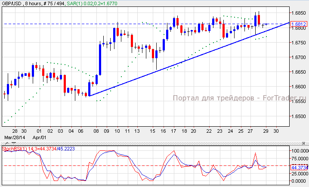Click the red StochRSI(1) 14;3 label
Image resolution: width=309 pixels, height=187 pixels.
tap(29, 149)
